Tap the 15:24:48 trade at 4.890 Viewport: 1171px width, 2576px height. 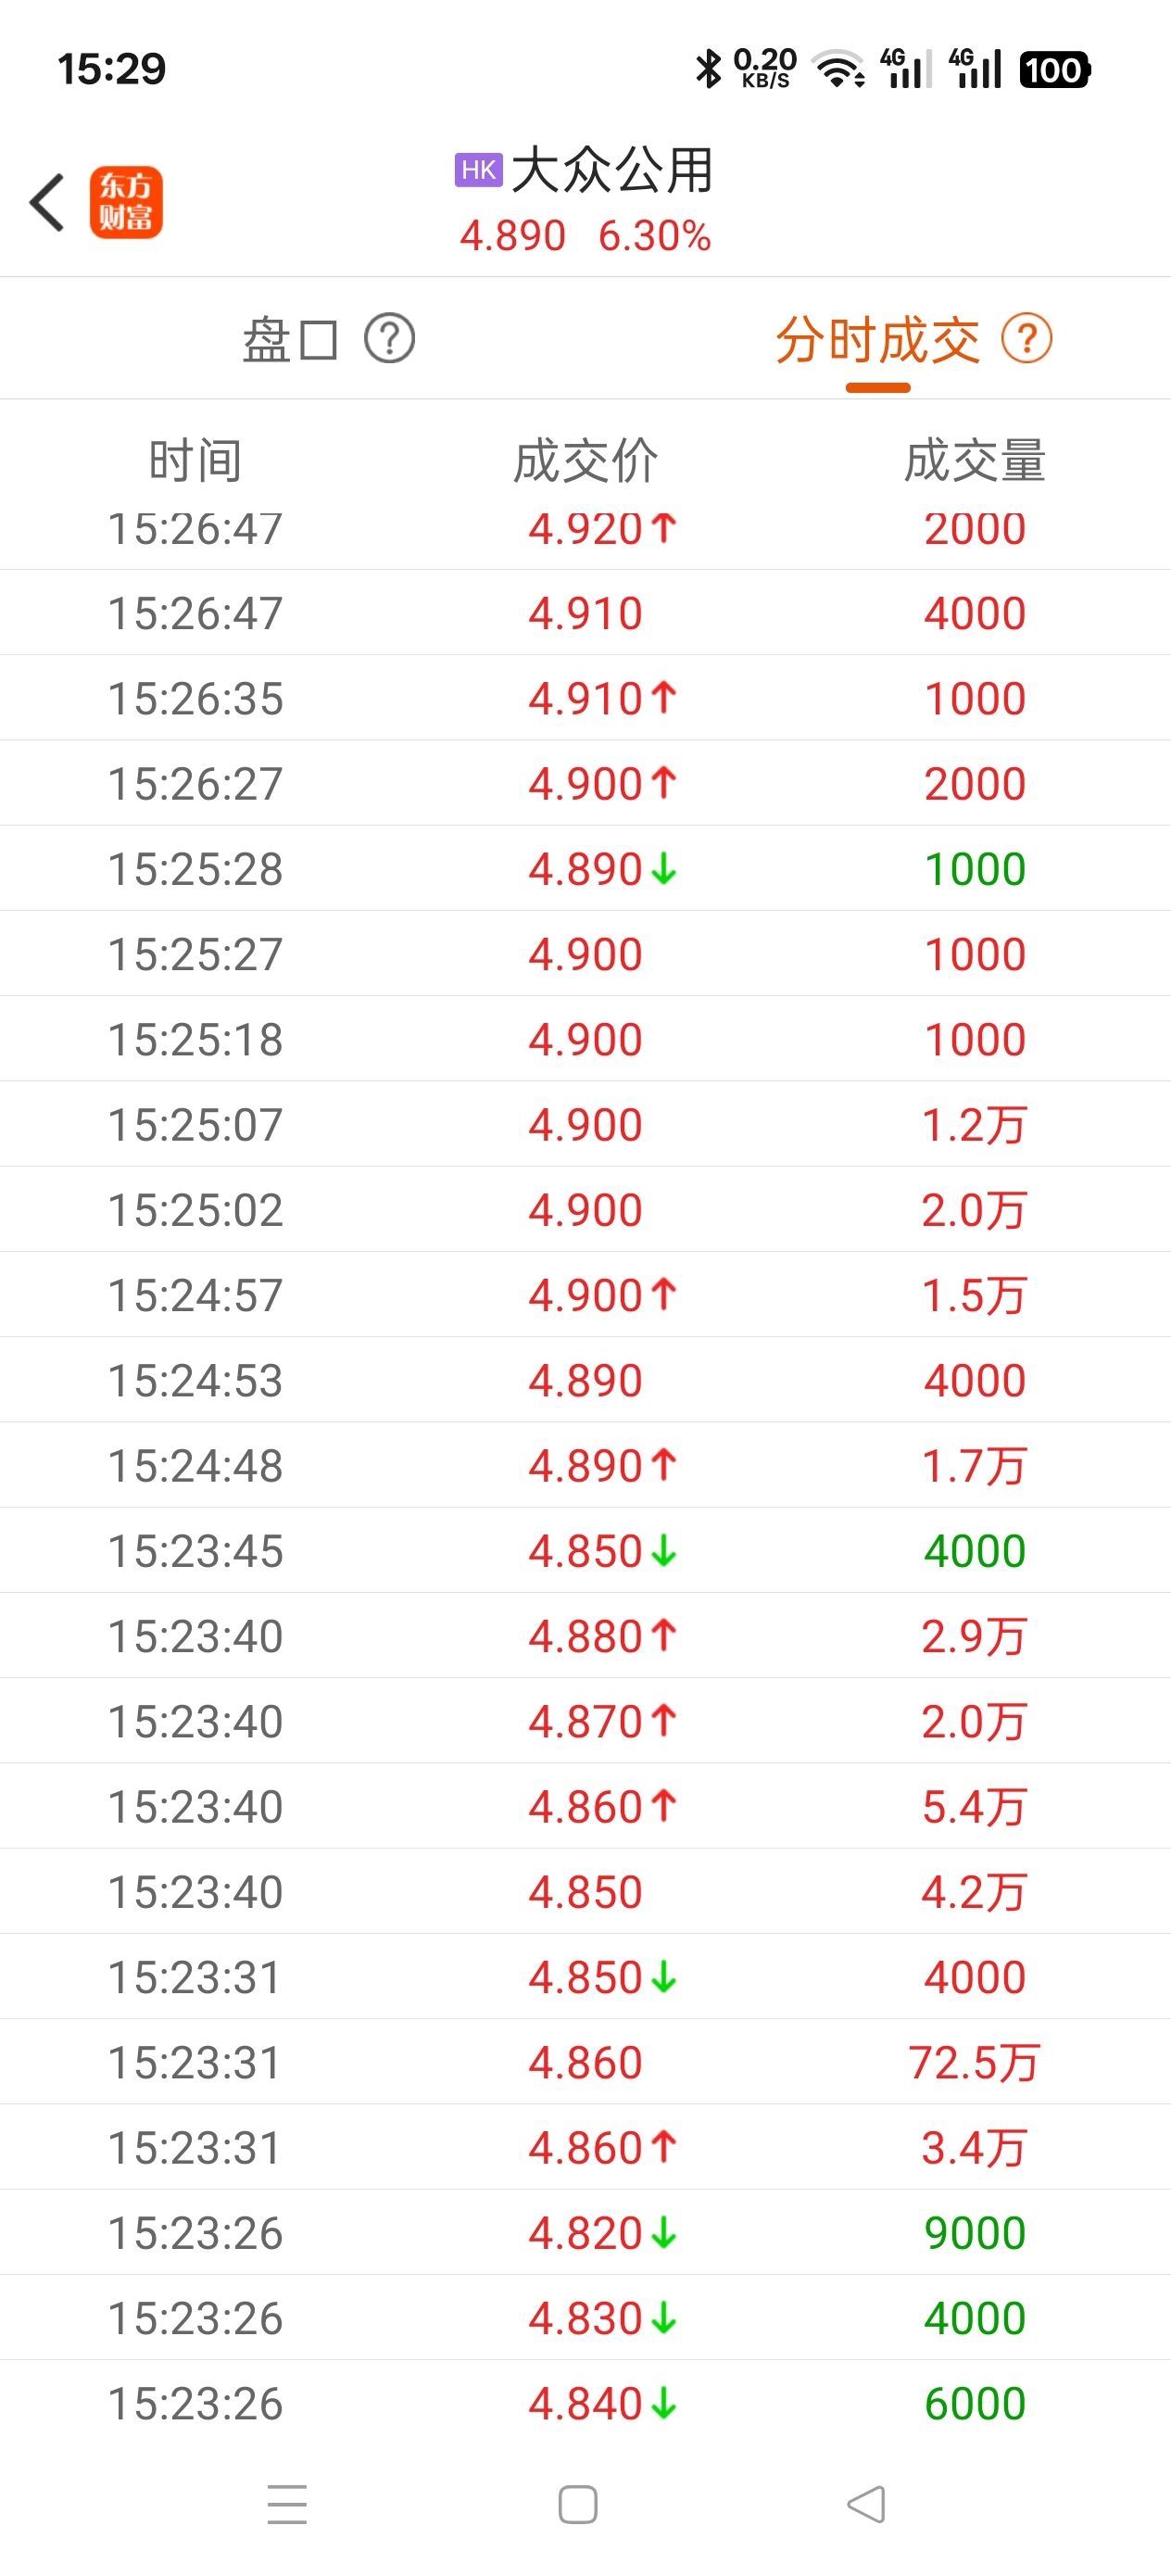585,1466
